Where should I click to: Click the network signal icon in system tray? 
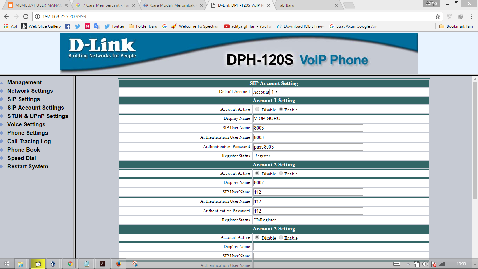(442, 264)
